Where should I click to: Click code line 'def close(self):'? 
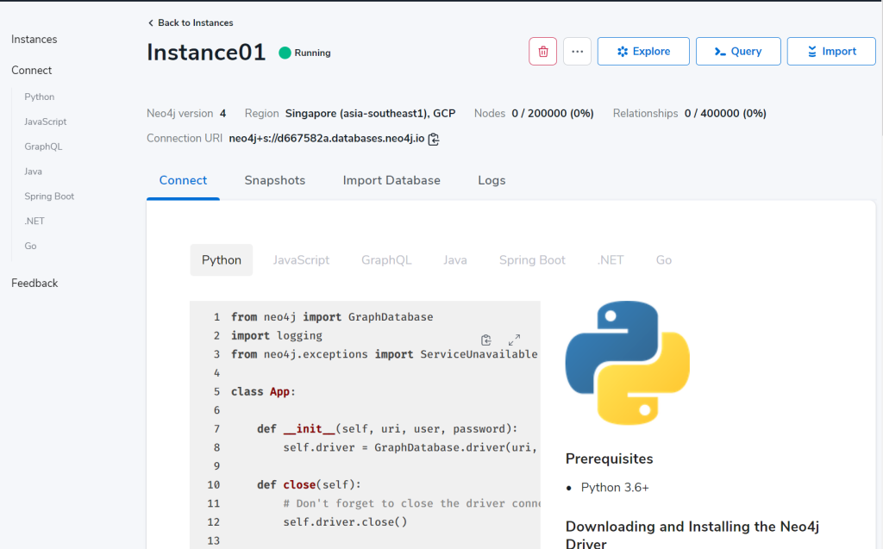(310, 485)
